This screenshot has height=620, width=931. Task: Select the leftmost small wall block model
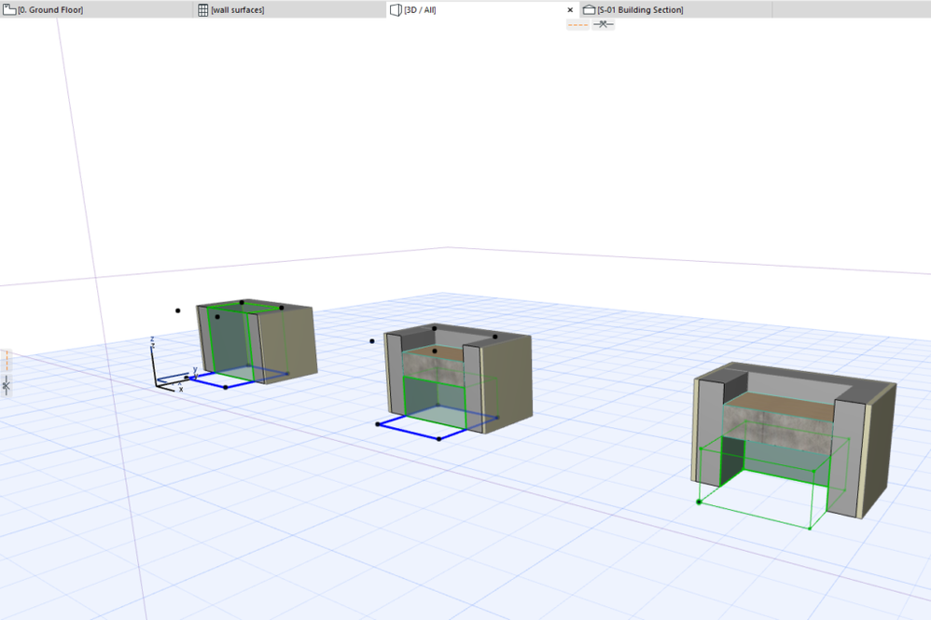tap(257, 341)
